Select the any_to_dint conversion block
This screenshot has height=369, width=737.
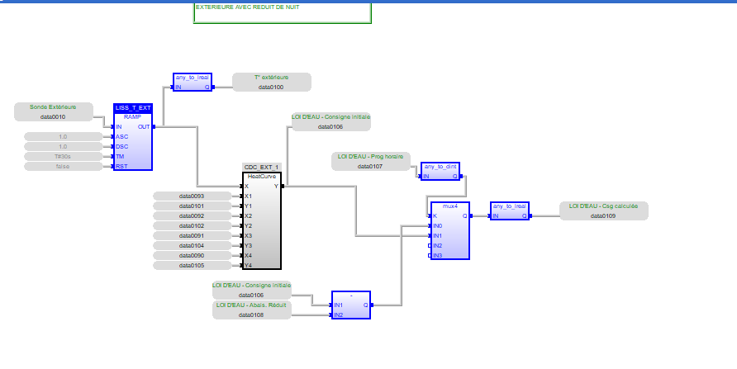click(x=440, y=171)
